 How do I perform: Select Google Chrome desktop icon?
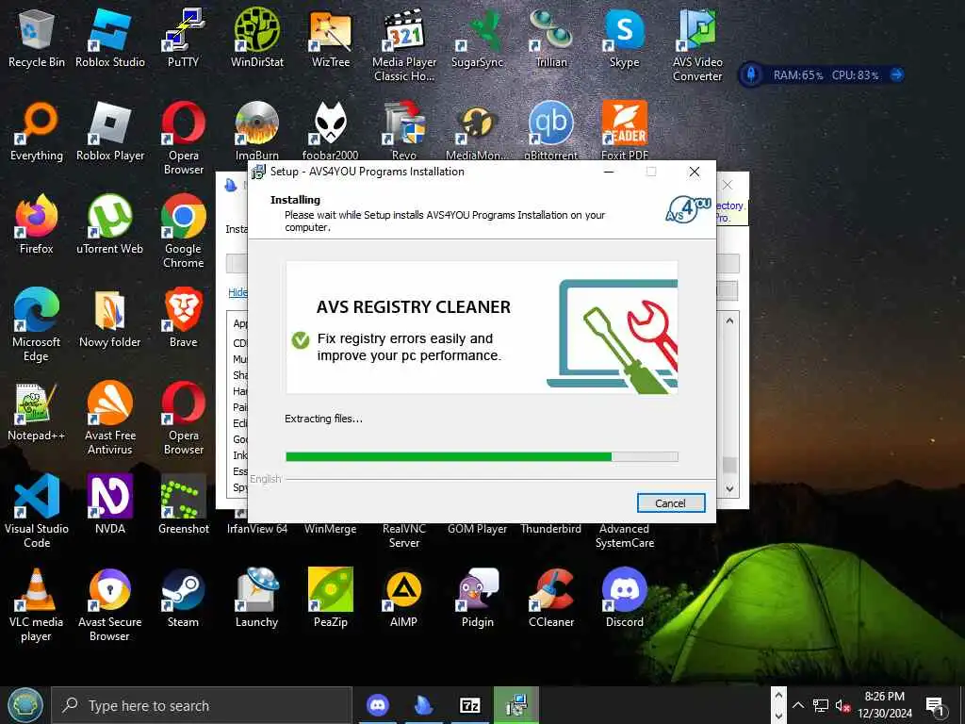pos(184,232)
